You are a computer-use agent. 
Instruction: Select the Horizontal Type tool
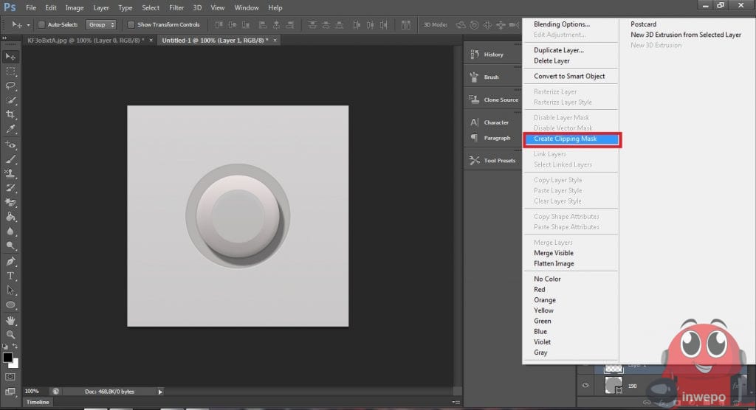point(11,276)
